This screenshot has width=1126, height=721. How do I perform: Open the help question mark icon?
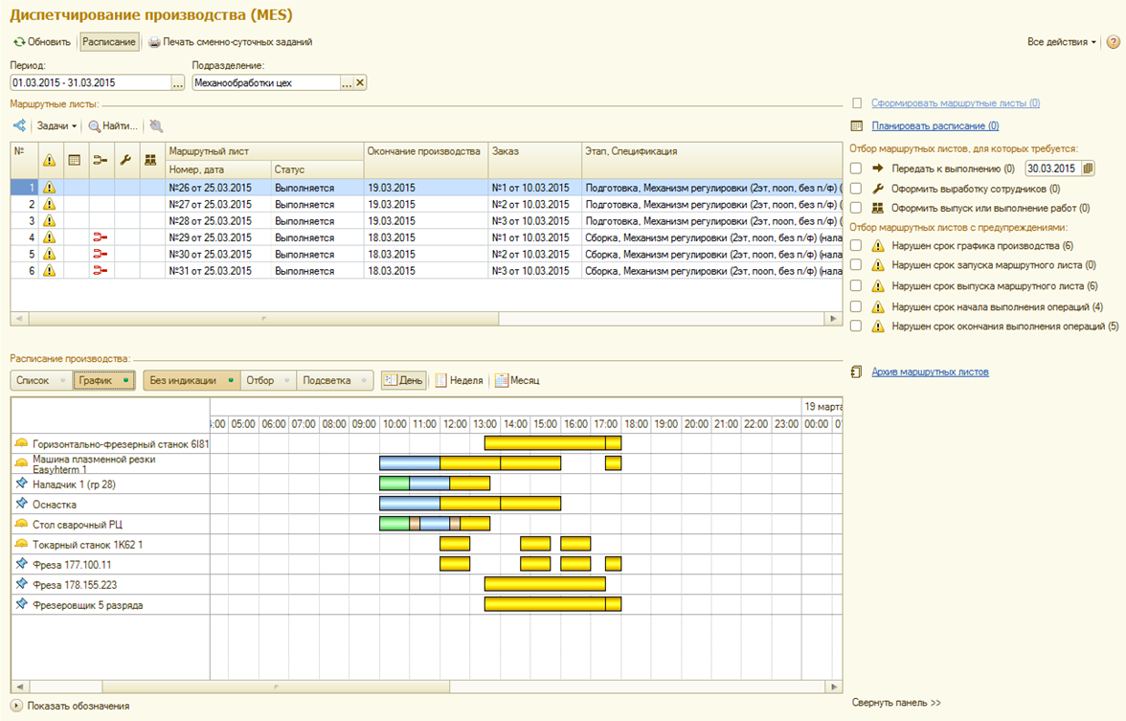pyautogui.click(x=1113, y=42)
